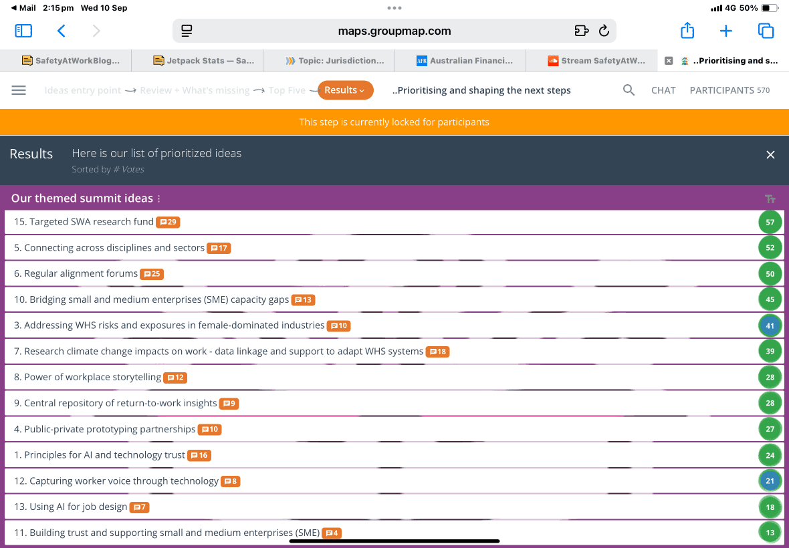Open the PARTICIPANTS 570 list
Viewport: 789px width, 548px height.
click(x=729, y=90)
